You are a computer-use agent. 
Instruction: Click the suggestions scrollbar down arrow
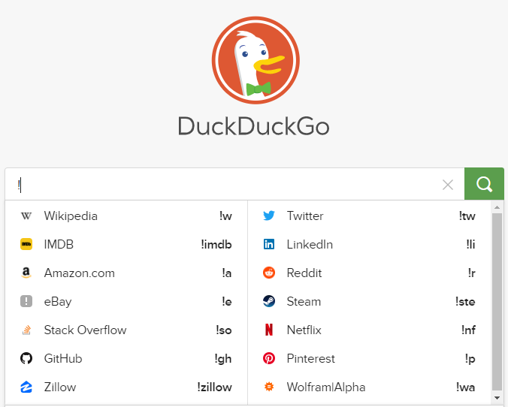(497, 398)
